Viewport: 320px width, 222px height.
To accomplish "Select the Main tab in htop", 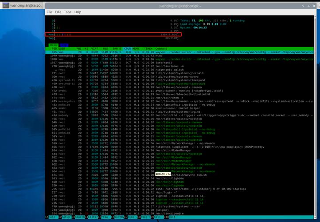I will click(x=53, y=45).
